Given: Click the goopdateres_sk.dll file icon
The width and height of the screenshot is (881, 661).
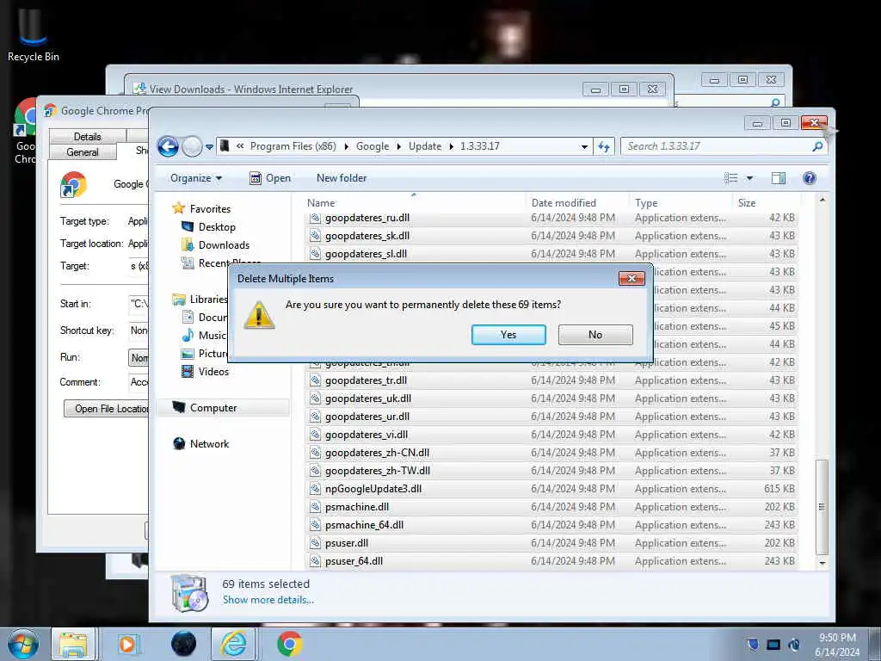Looking at the screenshot, I should [x=315, y=236].
